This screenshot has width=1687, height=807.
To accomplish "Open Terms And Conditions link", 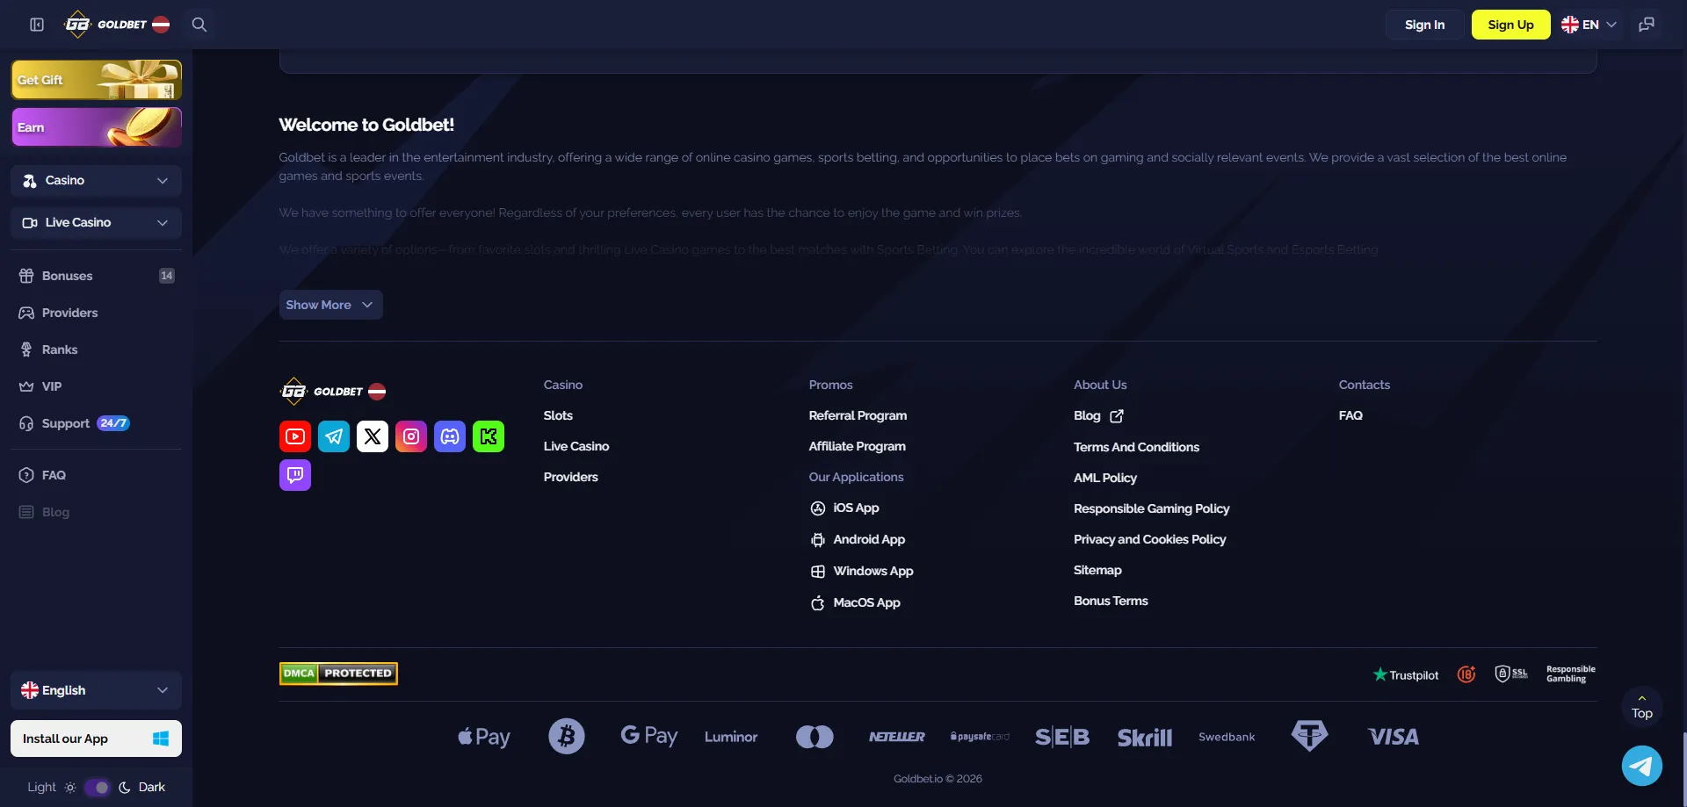I will pos(1136,447).
